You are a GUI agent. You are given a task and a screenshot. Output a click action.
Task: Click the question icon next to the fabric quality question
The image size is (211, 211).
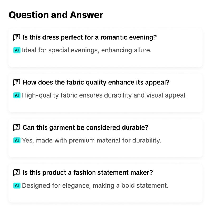coord(17,82)
